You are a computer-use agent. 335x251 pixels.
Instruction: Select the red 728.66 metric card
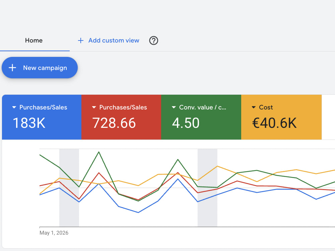point(121,117)
